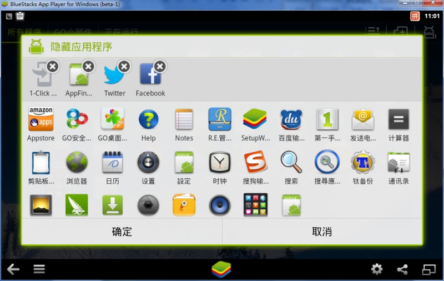Select the colorful app grid icon
The width and height of the screenshot is (444, 281).
tap(255, 205)
